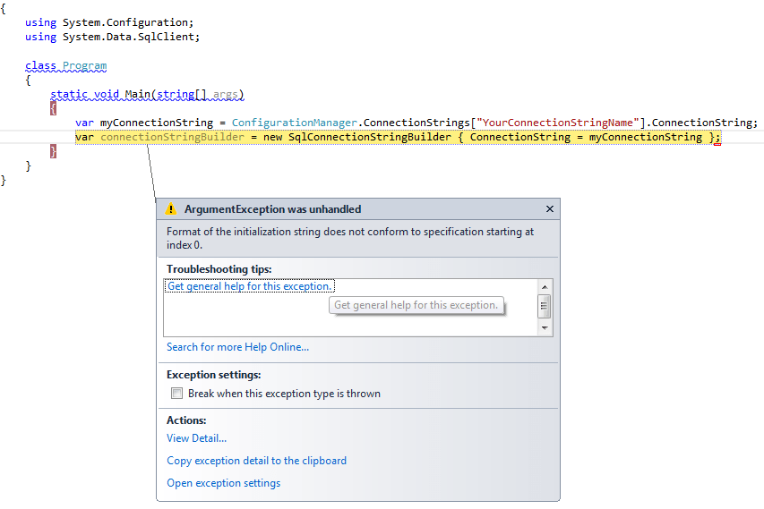
Task: Open exception settings link
Action: pos(224,483)
